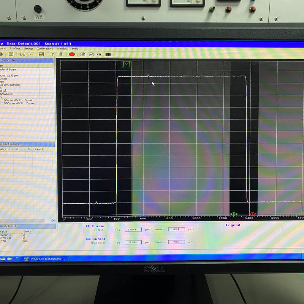
Task: Click the stage position toolbar icon
Action: tap(100, 54)
